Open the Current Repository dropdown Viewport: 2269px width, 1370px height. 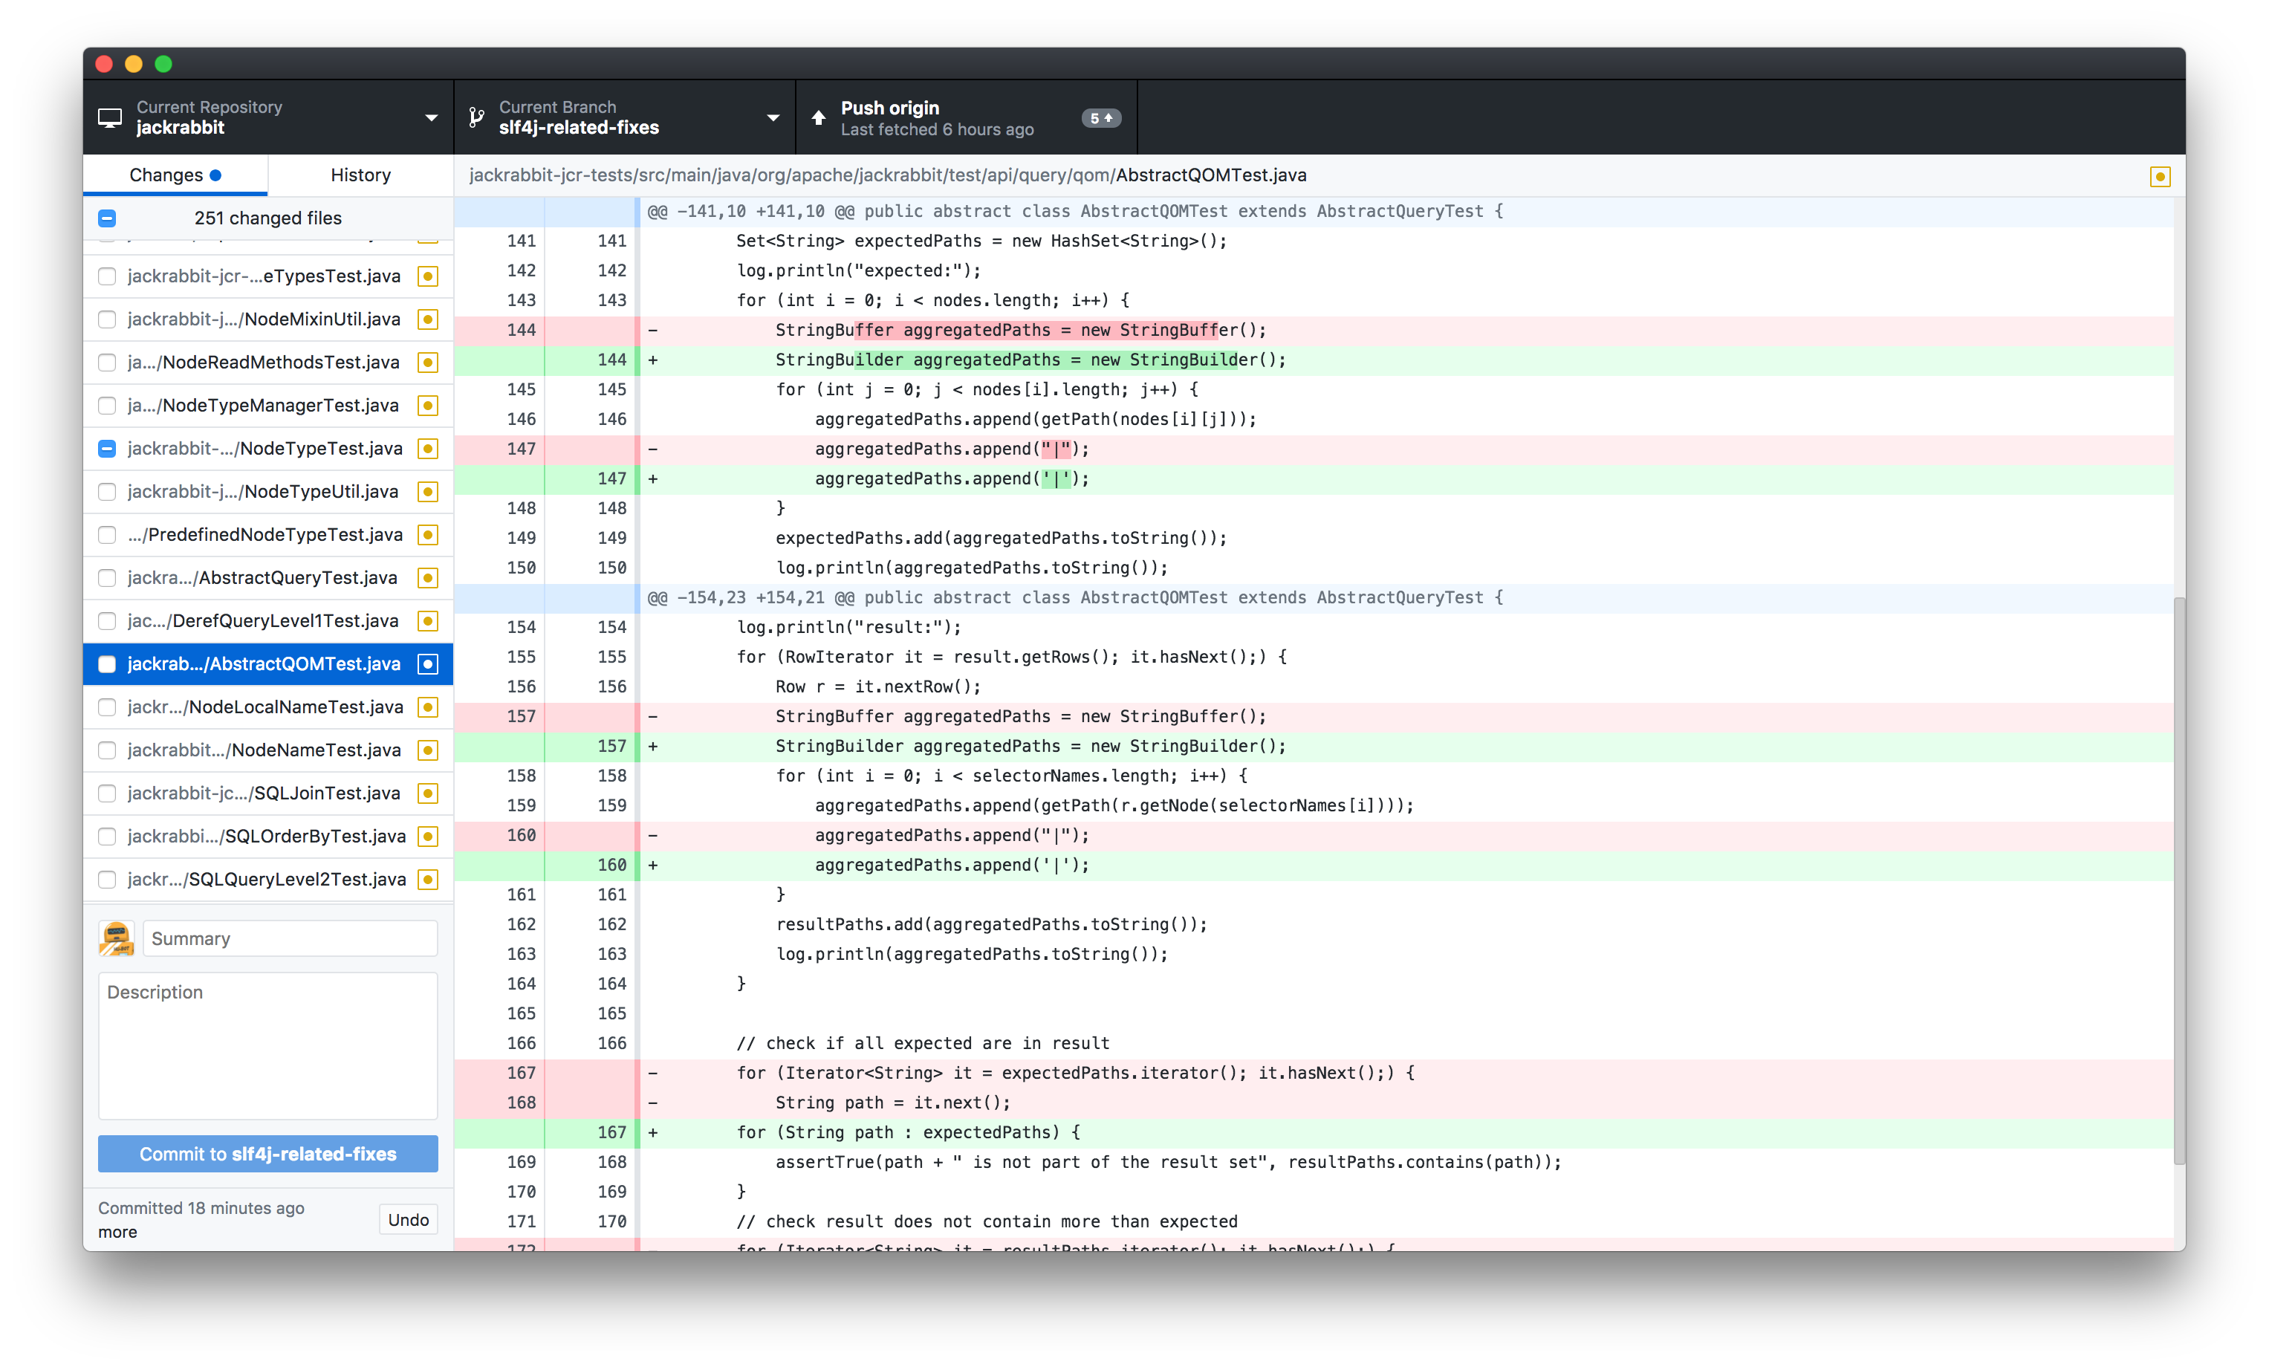[431, 118]
